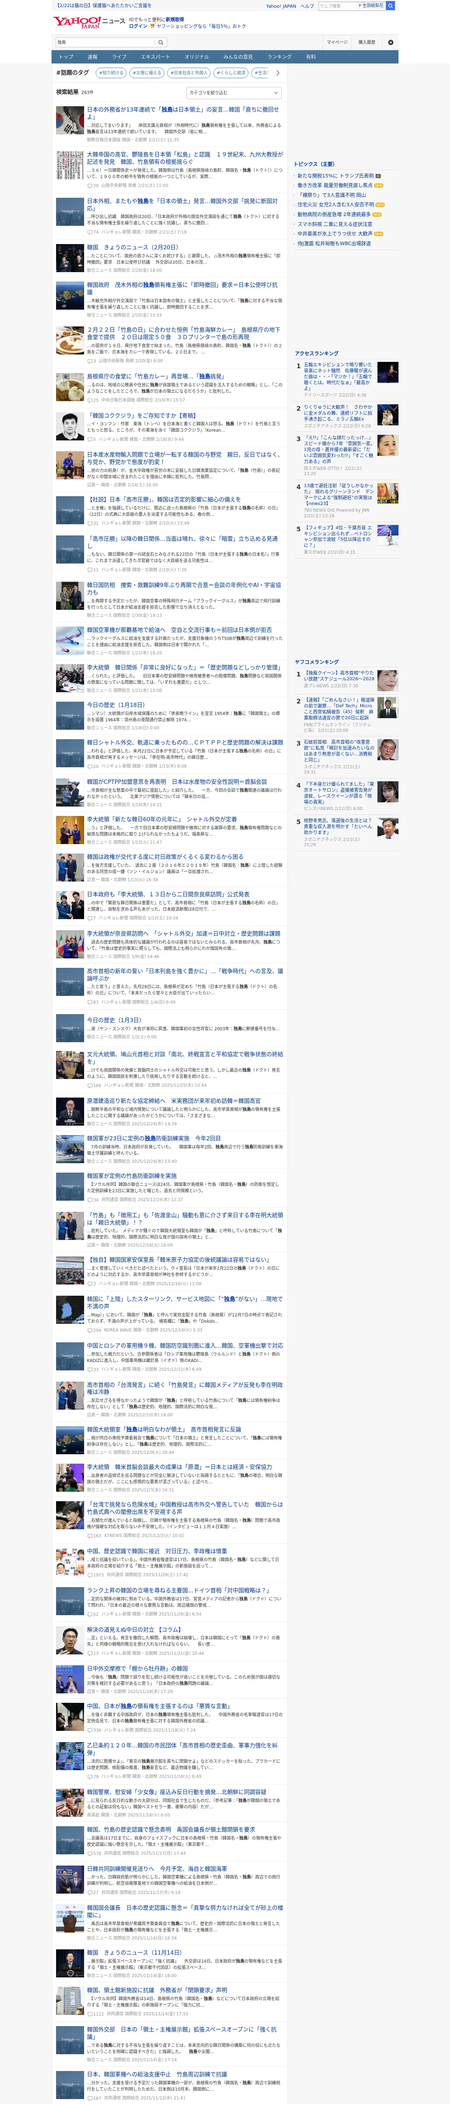The width and height of the screenshot is (450, 2104).
Task: Open the settings gear icon
Action: pyautogui.click(x=390, y=42)
